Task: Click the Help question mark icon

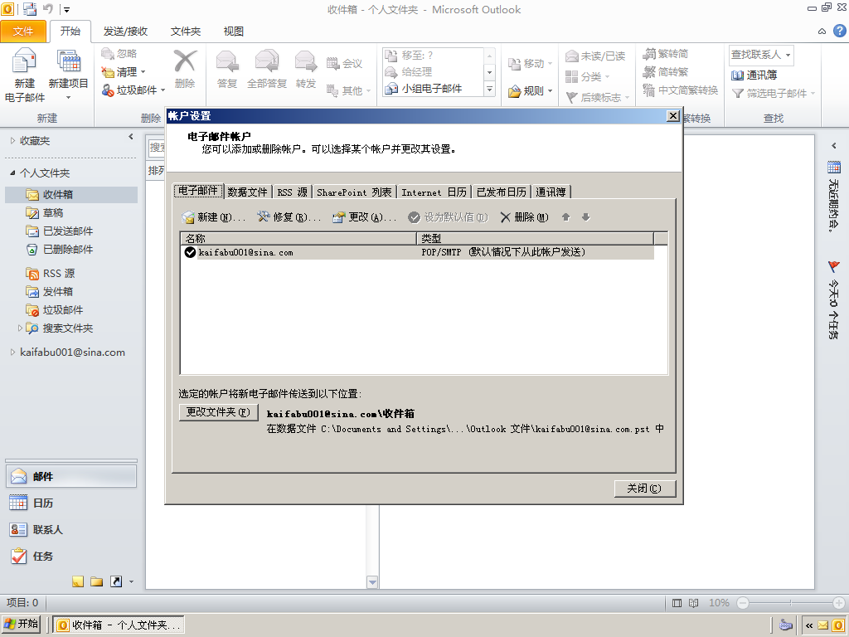Action: point(839,31)
